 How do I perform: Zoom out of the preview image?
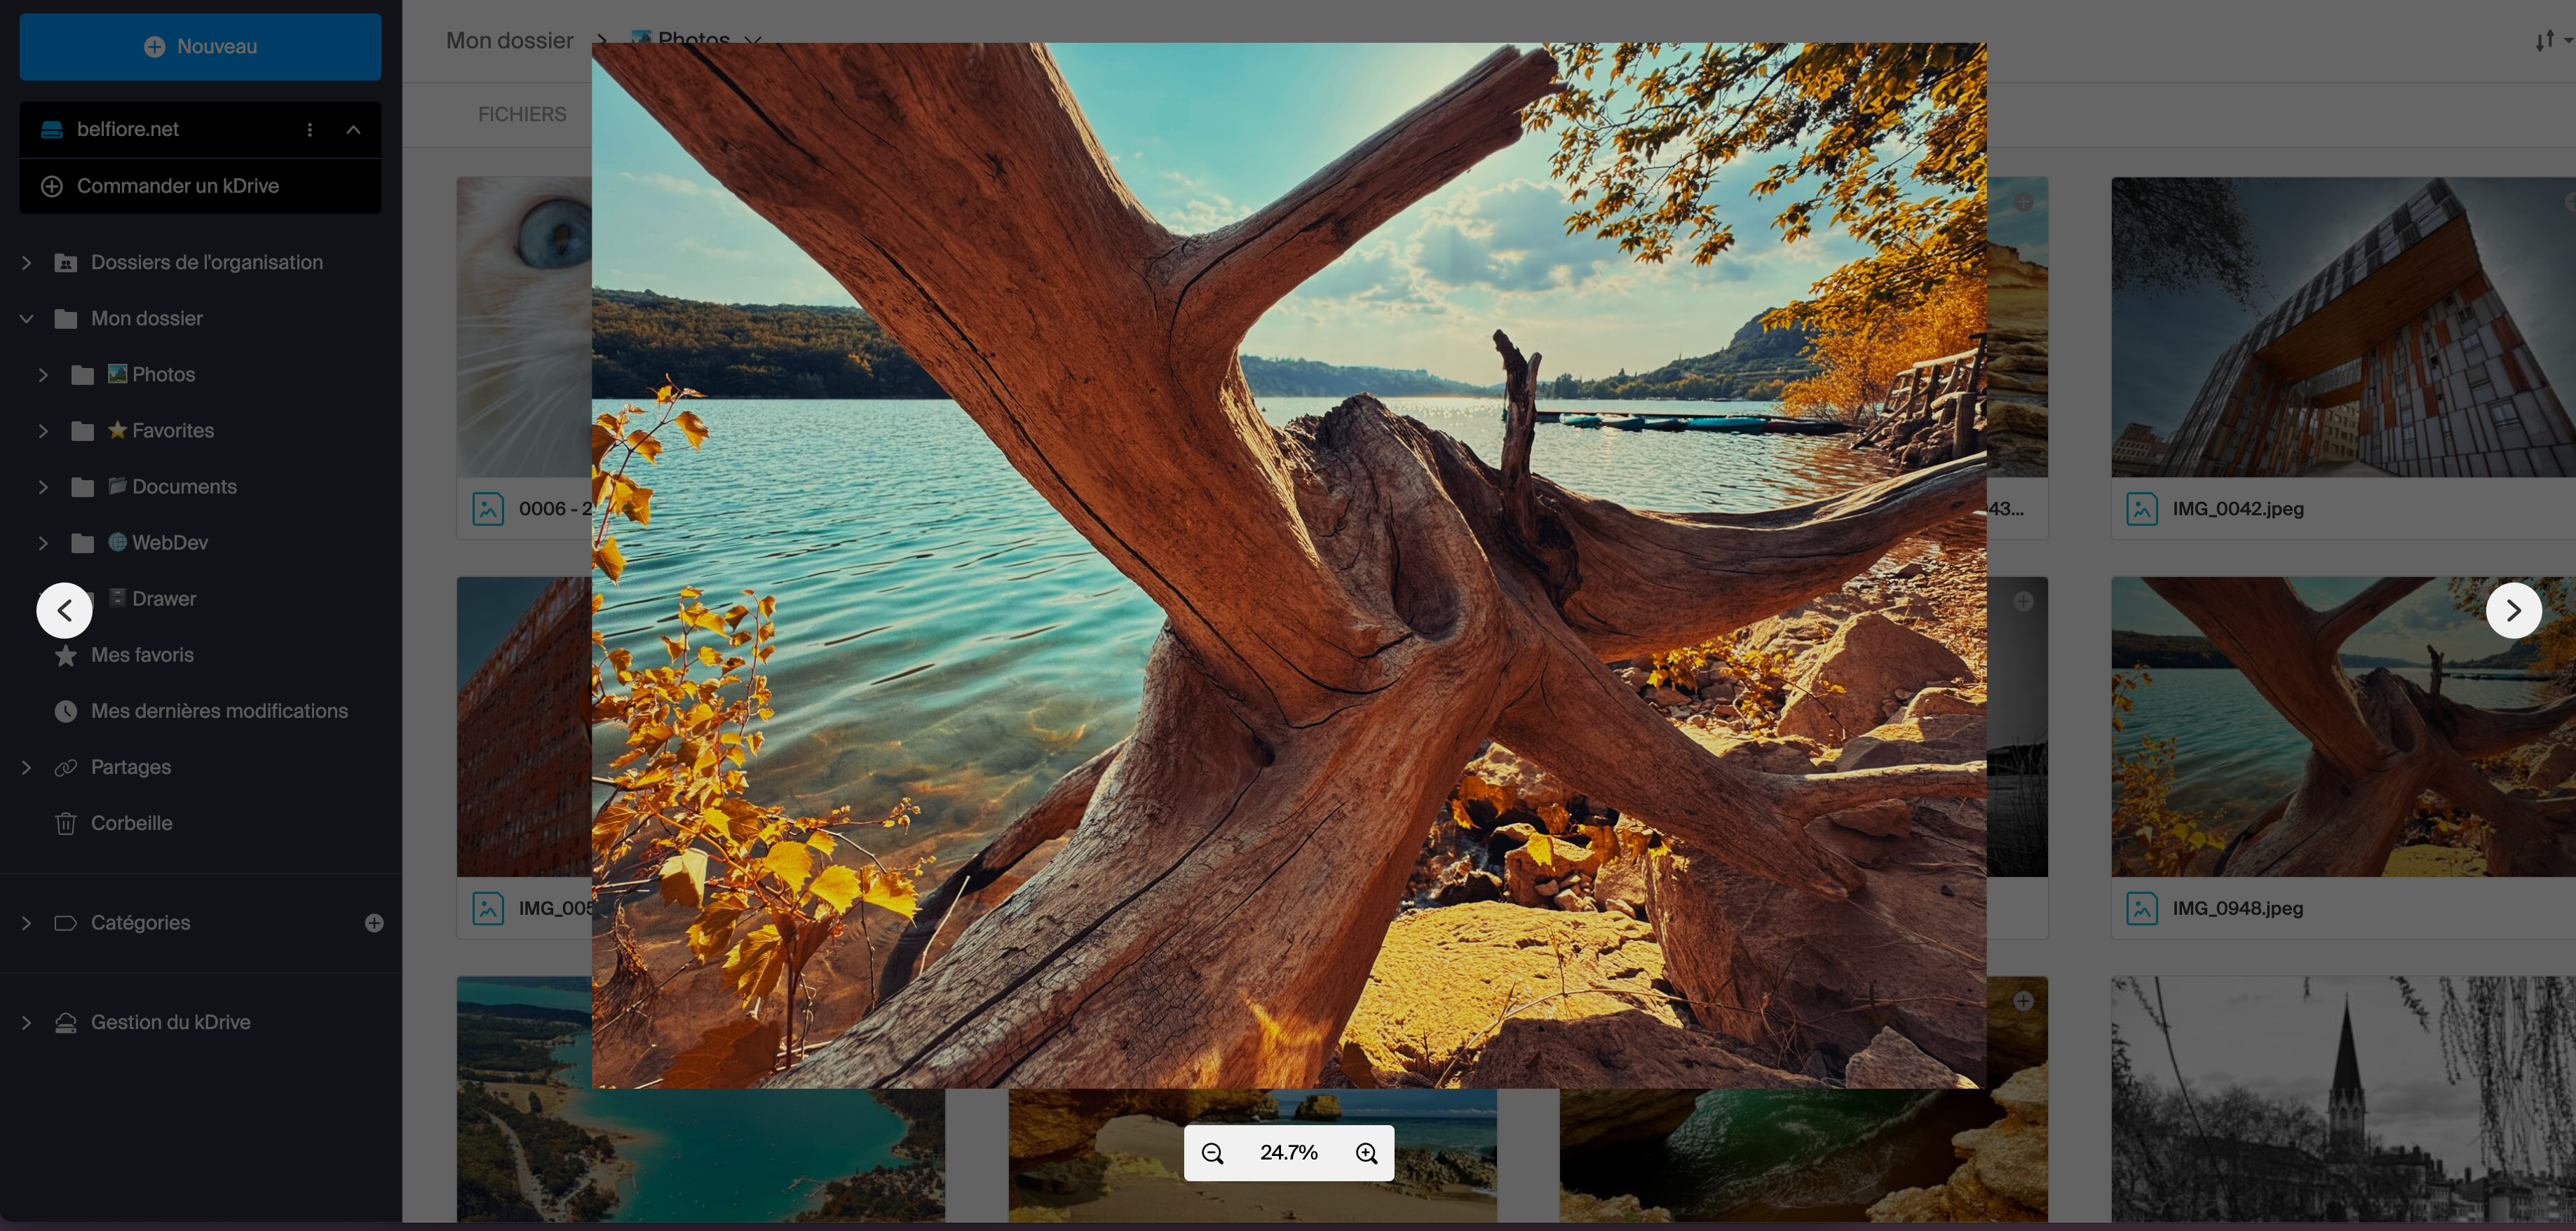point(1213,1153)
